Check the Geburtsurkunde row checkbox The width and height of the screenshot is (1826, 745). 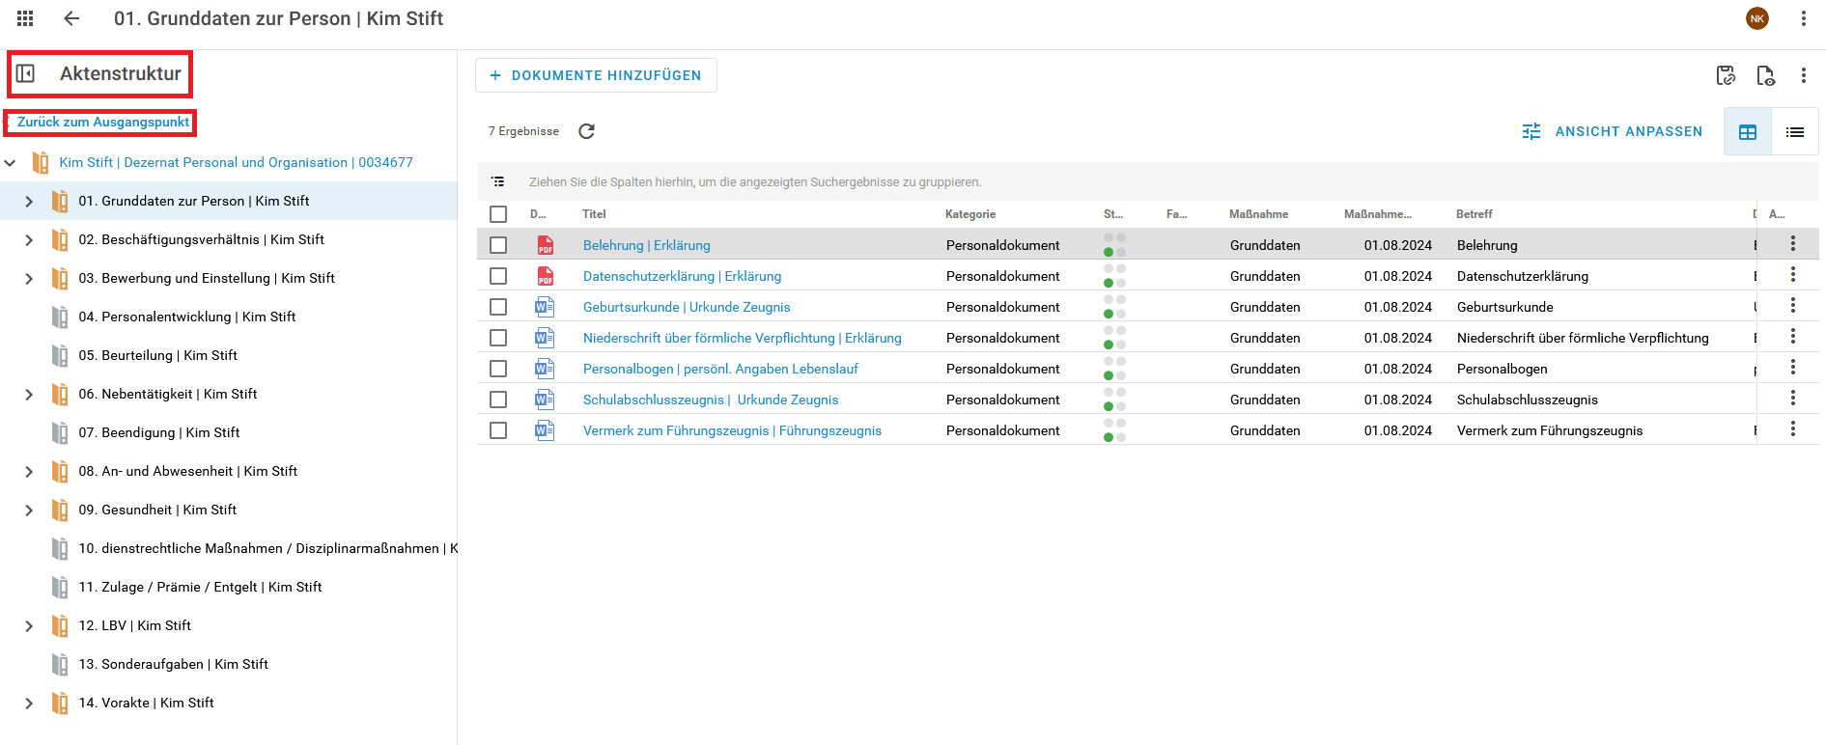pos(498,307)
